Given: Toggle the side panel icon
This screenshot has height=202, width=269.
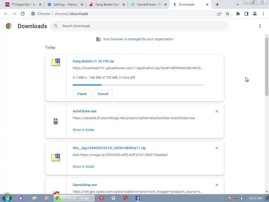Looking at the screenshot, I should click(246, 14).
